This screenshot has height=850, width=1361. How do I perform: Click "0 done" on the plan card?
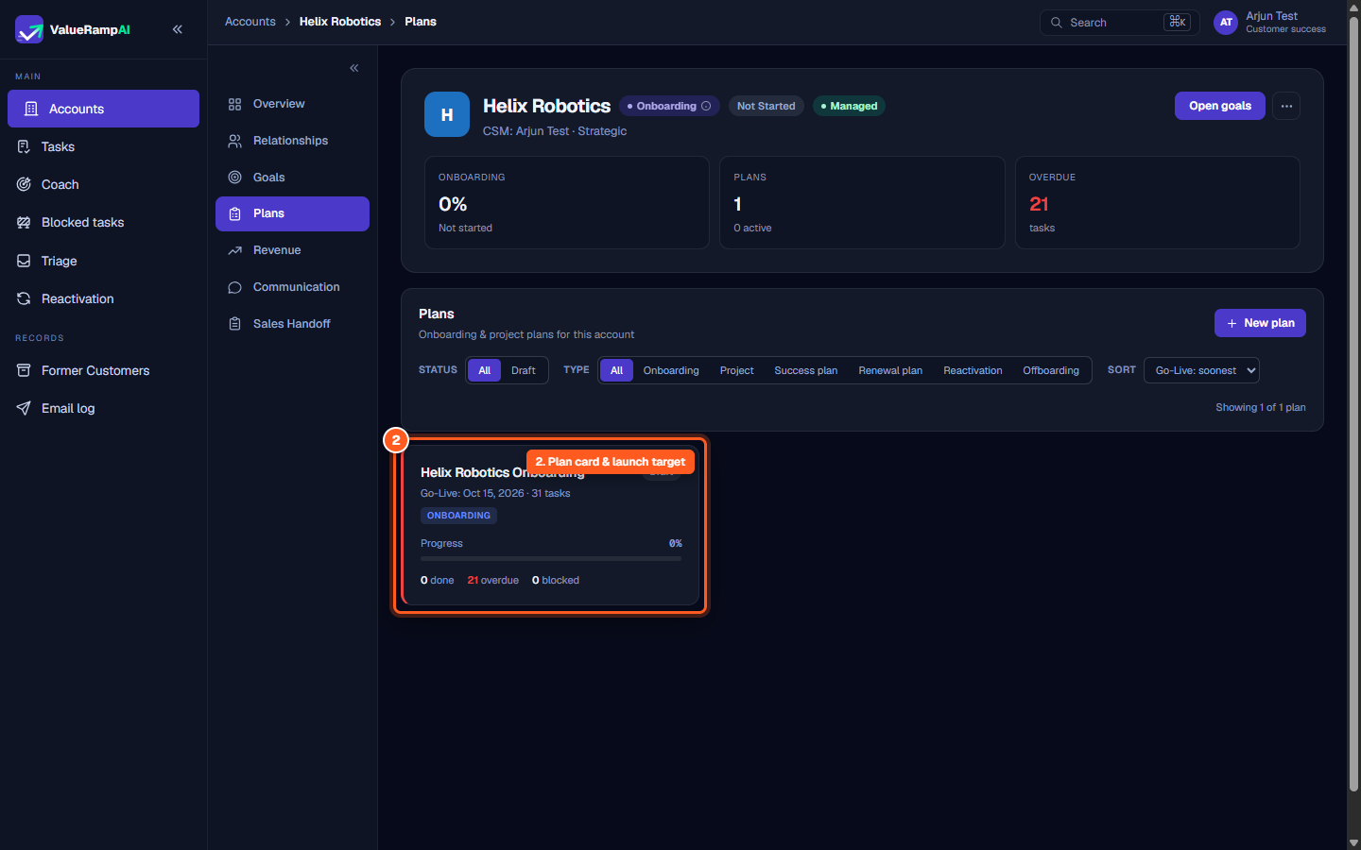click(438, 580)
